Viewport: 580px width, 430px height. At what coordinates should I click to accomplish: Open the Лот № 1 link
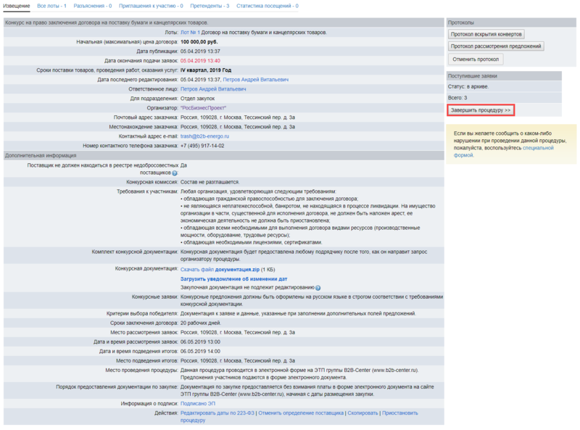coord(190,33)
